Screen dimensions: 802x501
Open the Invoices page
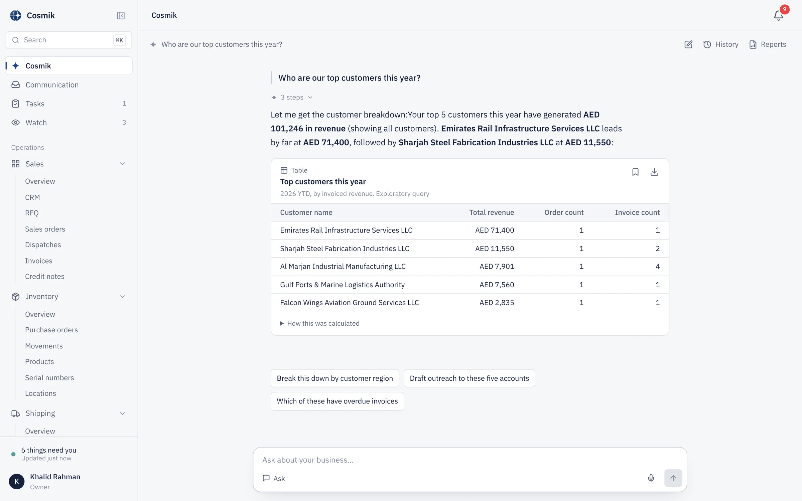coord(39,261)
